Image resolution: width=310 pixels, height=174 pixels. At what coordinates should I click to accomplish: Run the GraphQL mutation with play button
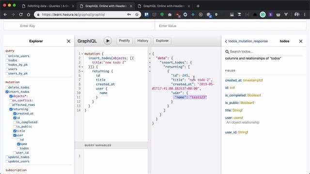(108, 41)
